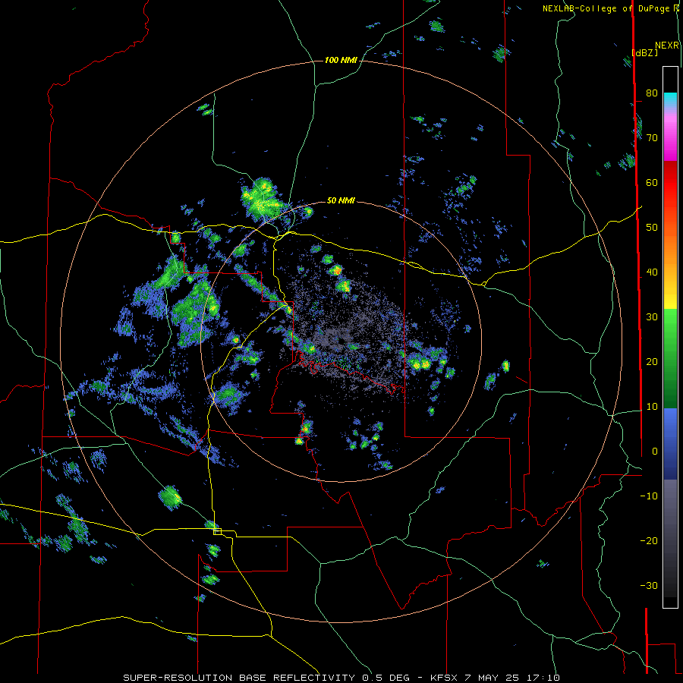Click the 20 value on the dBZ scale
The width and height of the screenshot is (683, 683).
pos(652,362)
